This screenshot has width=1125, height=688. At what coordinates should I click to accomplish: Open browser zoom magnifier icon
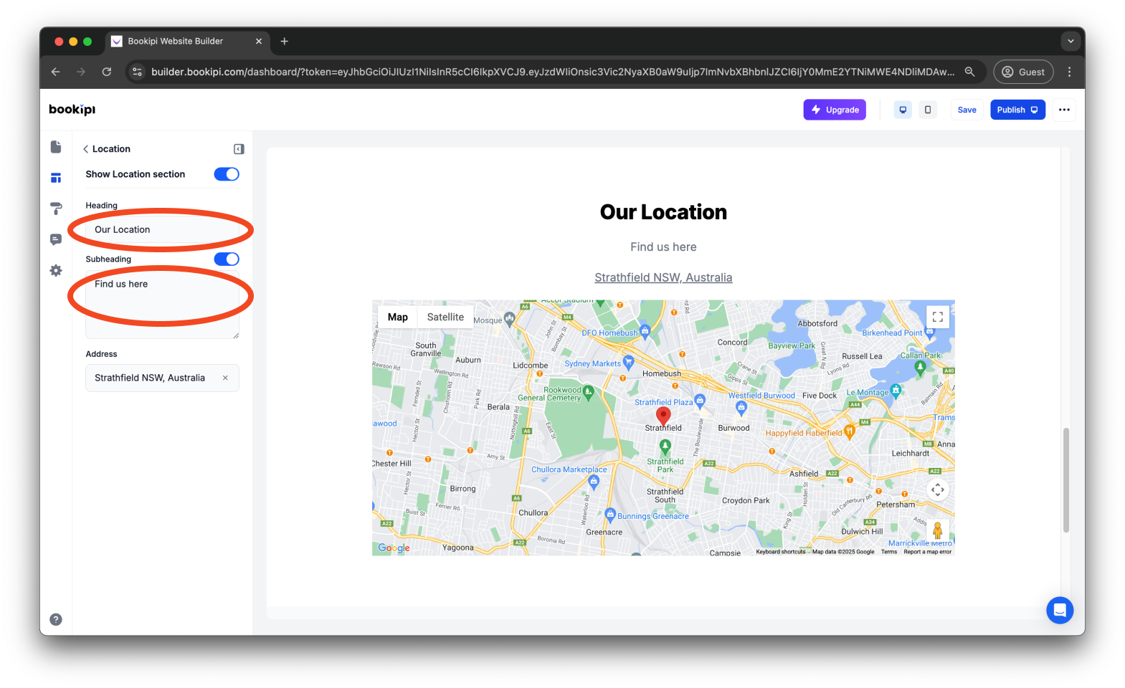coord(969,72)
